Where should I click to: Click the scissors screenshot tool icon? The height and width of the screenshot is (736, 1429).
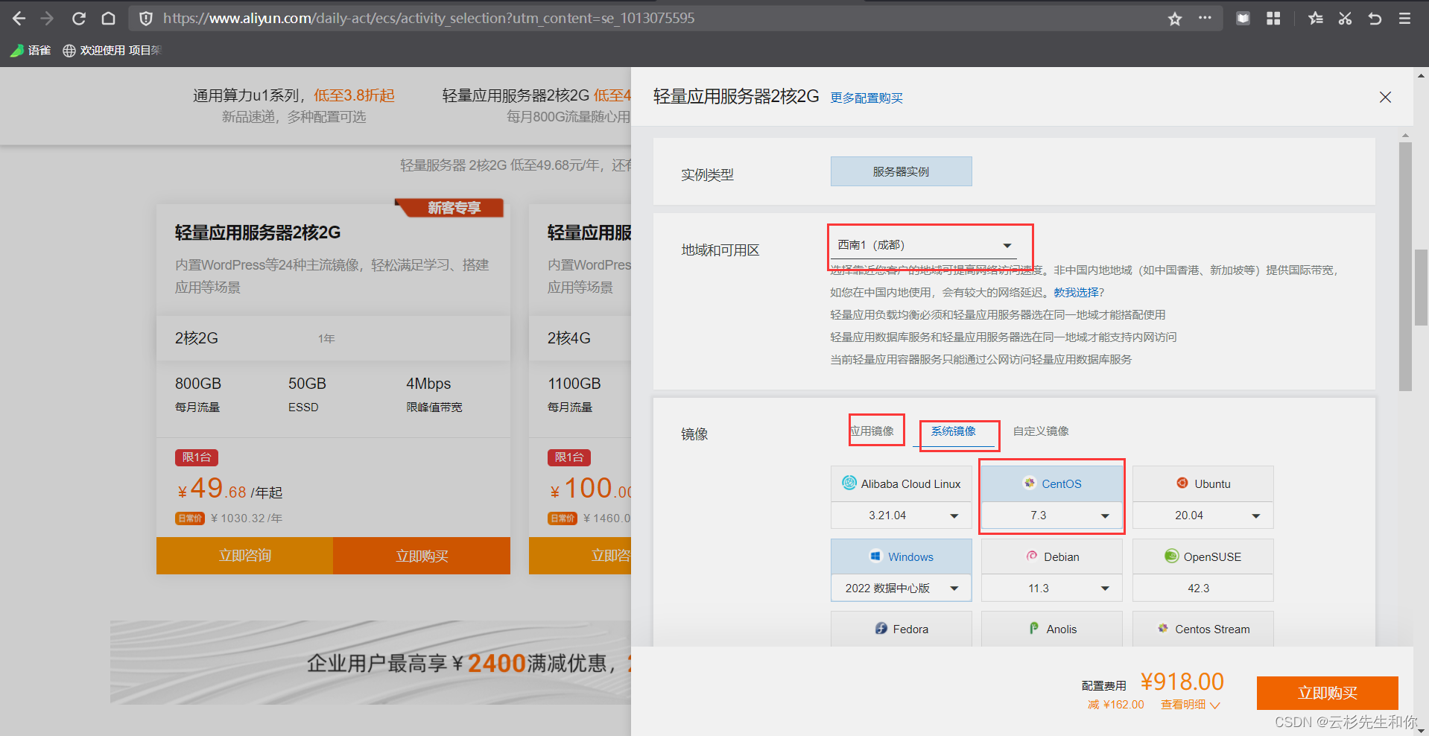point(1345,19)
